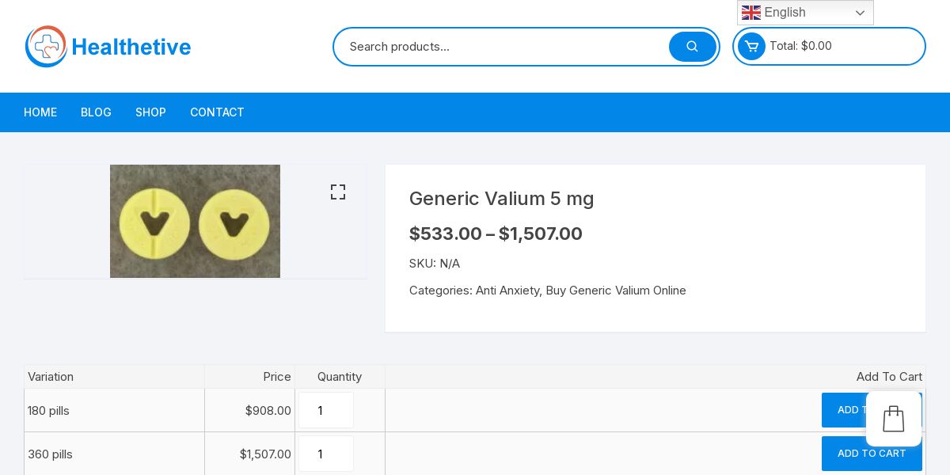Image resolution: width=950 pixels, height=475 pixels.
Task: Add 360 pills variation to cart
Action: (871, 454)
